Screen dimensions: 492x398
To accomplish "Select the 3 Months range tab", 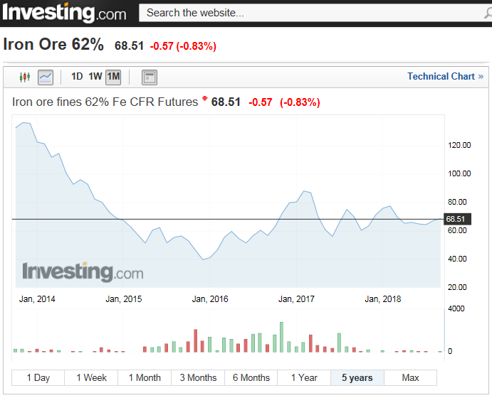I will (x=198, y=377).
